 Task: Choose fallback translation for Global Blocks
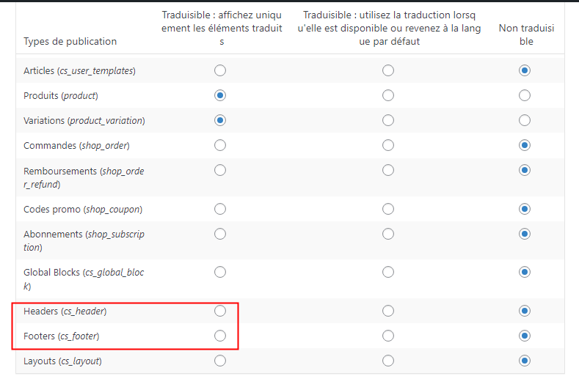(388, 272)
